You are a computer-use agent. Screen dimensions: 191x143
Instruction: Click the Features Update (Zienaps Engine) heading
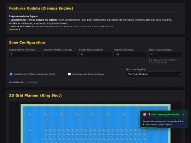point(41,8)
